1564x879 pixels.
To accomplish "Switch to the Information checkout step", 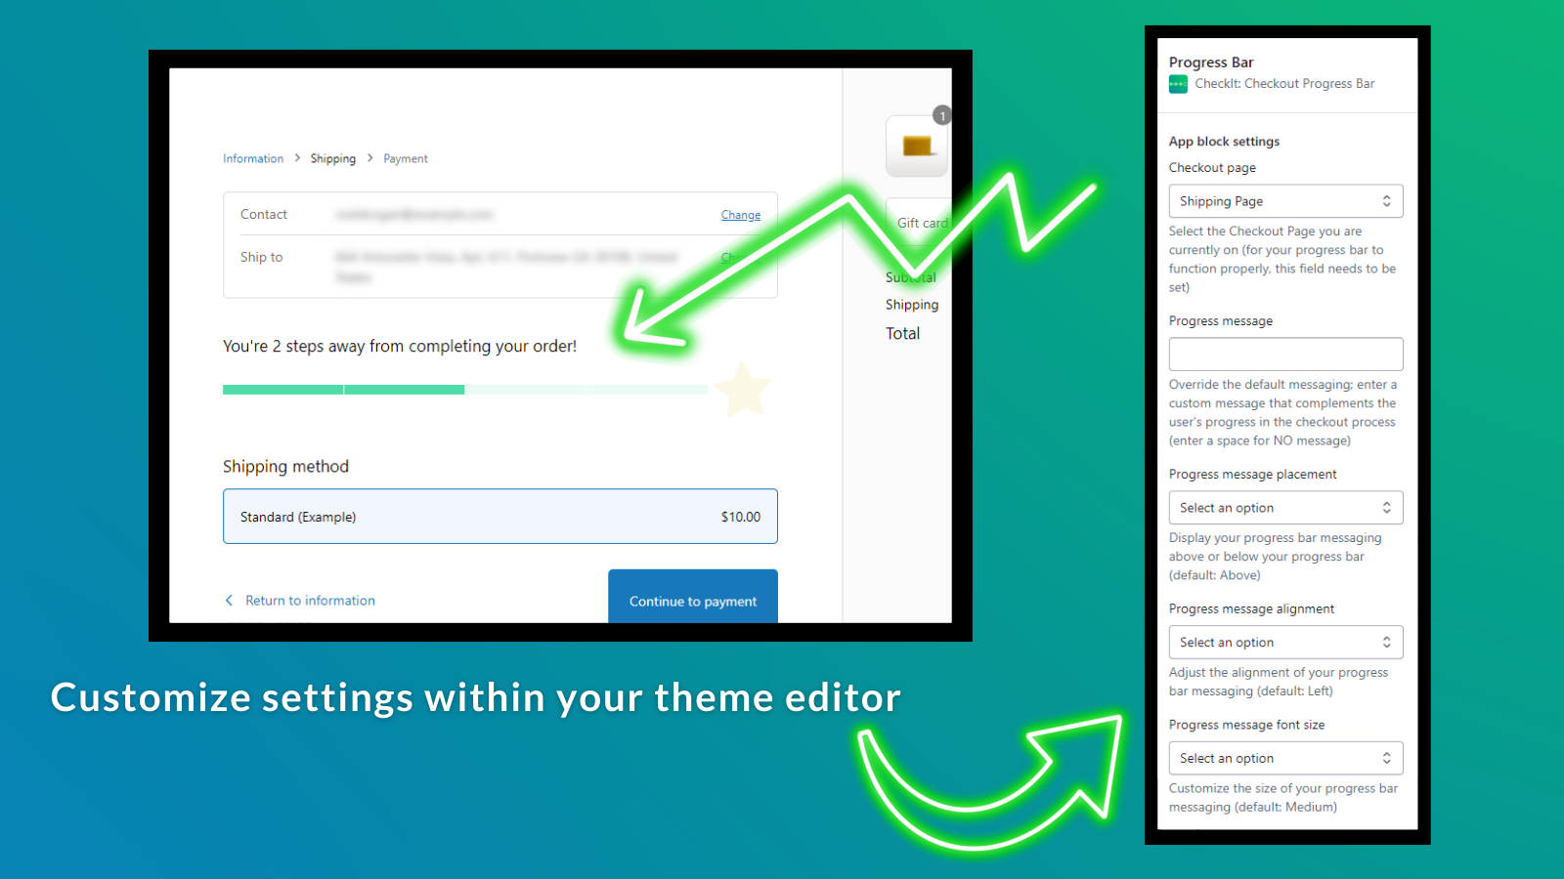I will pyautogui.click(x=253, y=157).
